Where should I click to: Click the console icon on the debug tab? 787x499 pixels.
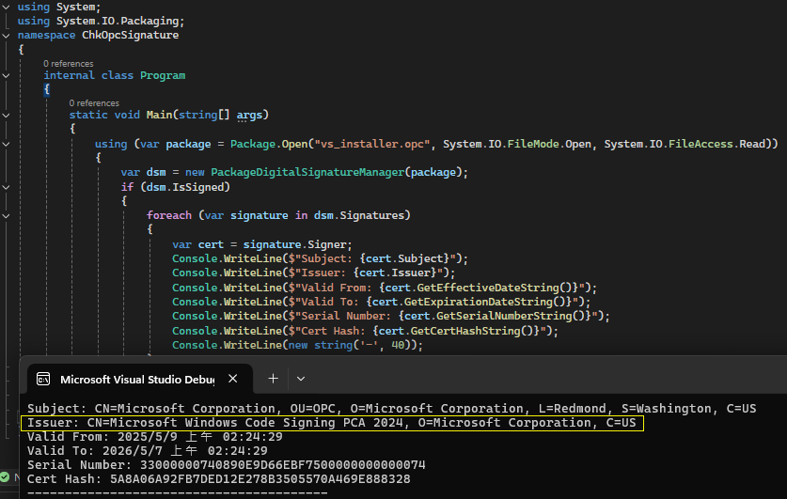[42, 379]
